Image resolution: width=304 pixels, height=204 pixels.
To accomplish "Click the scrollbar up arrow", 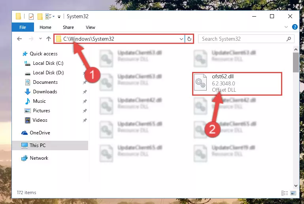I will [296, 50].
